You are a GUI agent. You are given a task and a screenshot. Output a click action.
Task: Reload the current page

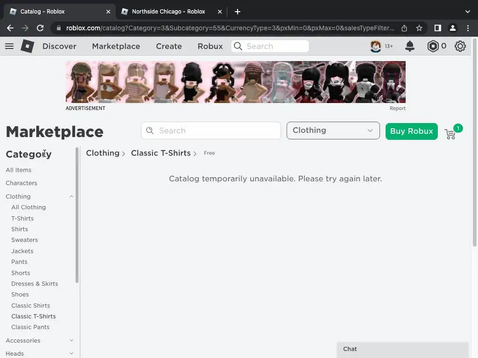point(40,28)
